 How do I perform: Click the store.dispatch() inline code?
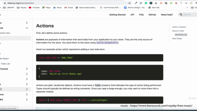click(107, 43)
